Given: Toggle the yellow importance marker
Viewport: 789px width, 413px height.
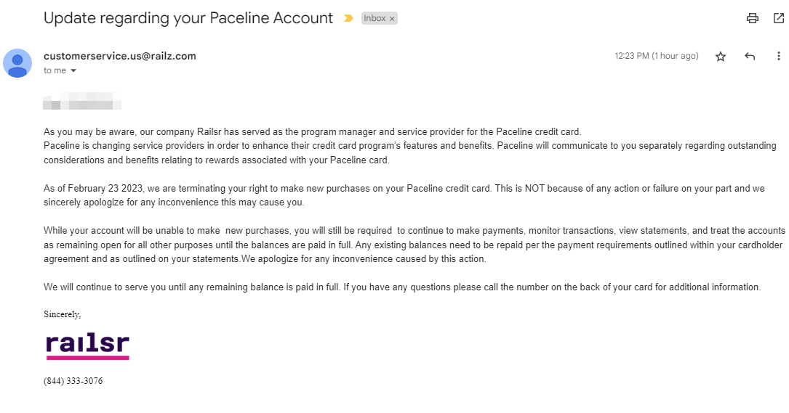Looking at the screenshot, I should click(x=348, y=18).
